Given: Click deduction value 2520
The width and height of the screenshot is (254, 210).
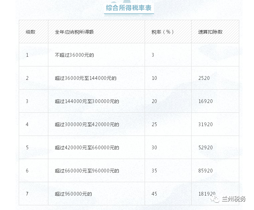Looking at the screenshot, I should click(x=204, y=78).
